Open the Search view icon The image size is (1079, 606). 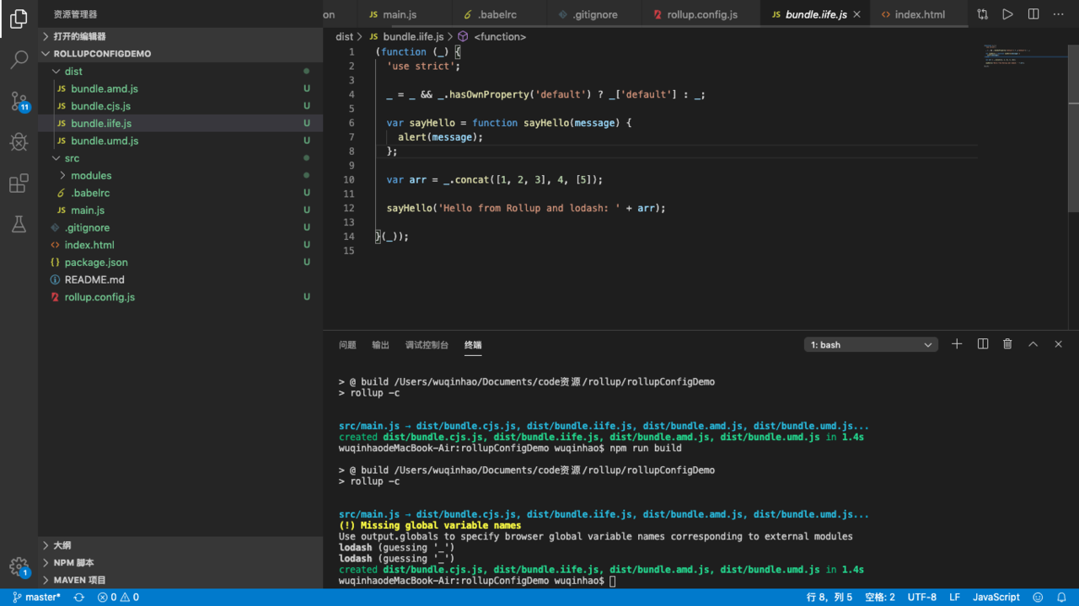19,60
